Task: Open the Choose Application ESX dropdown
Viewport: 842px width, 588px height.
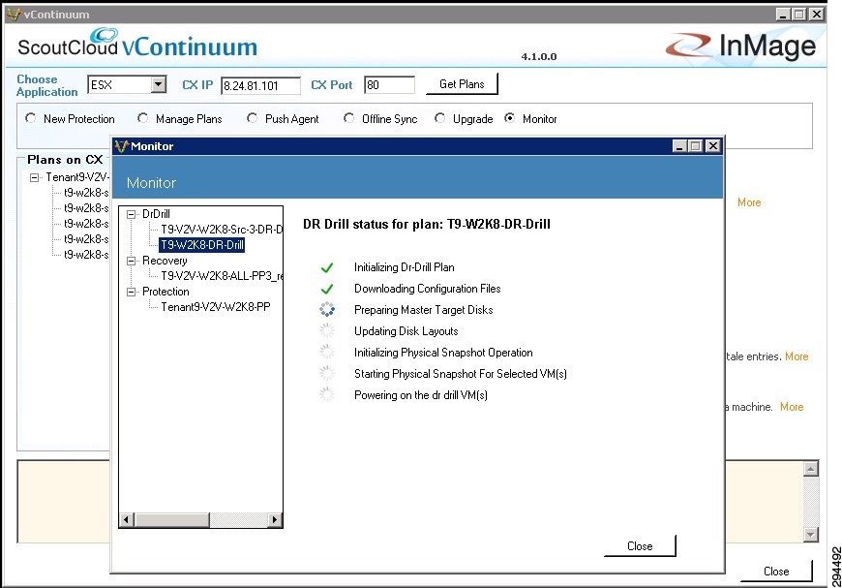Action: click(x=158, y=85)
